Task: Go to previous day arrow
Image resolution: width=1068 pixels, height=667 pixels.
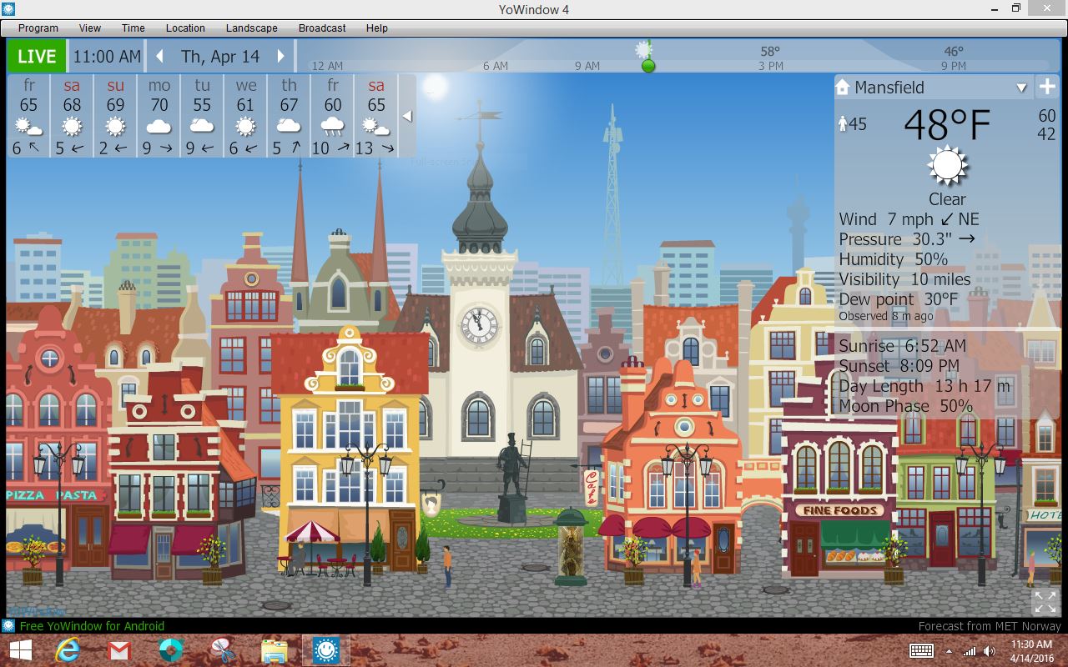Action: point(161,57)
